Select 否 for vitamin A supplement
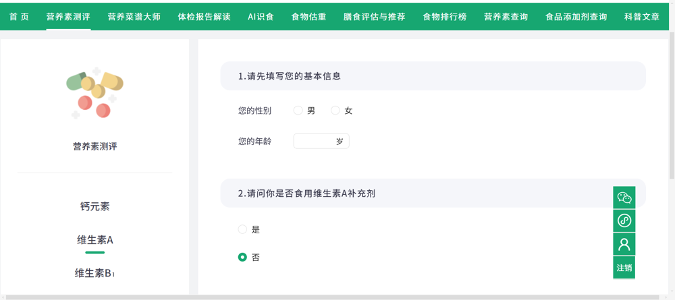 [x=242, y=257]
